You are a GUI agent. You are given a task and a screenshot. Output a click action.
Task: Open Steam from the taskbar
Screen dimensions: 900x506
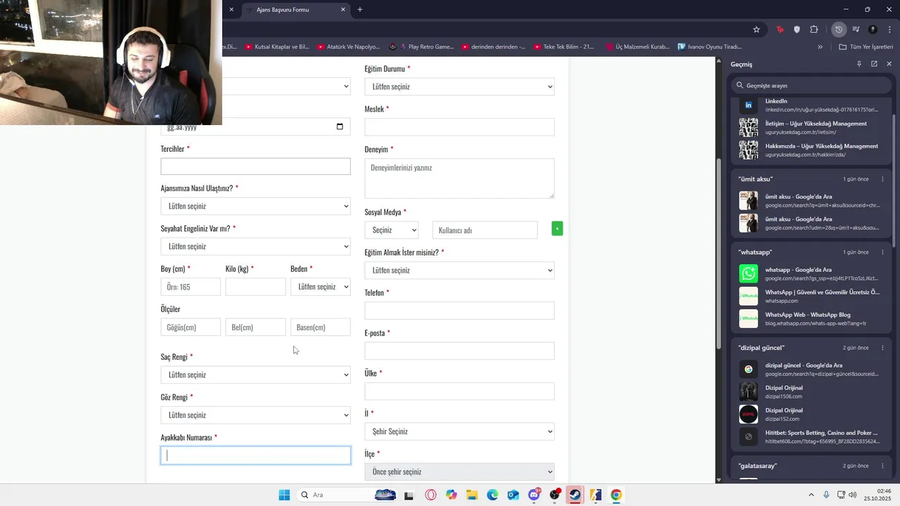(x=575, y=495)
